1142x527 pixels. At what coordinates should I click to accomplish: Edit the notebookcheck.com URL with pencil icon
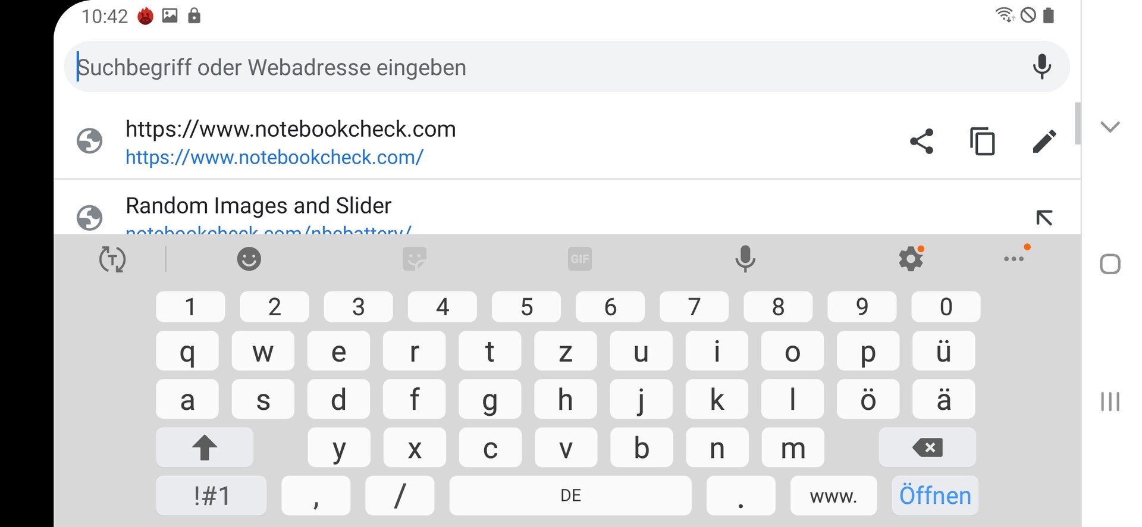coord(1044,142)
